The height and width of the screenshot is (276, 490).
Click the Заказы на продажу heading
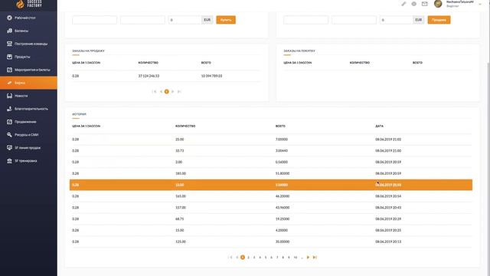click(89, 51)
